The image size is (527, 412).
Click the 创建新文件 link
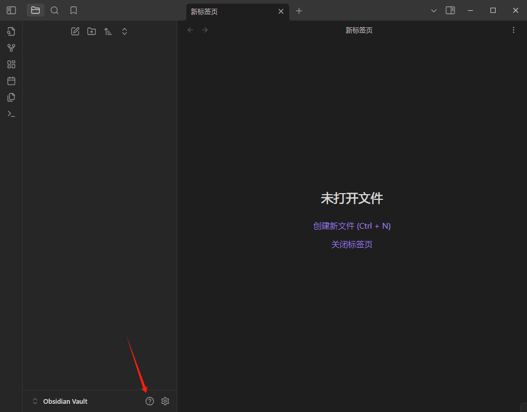tap(352, 226)
